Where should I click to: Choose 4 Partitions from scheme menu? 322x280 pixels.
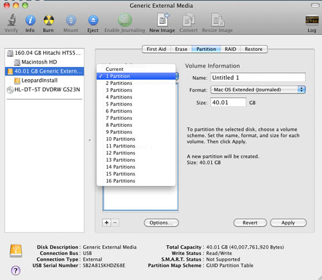coord(136,97)
